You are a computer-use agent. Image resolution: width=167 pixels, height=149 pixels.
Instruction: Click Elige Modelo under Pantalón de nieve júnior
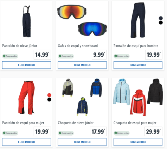click(26, 65)
